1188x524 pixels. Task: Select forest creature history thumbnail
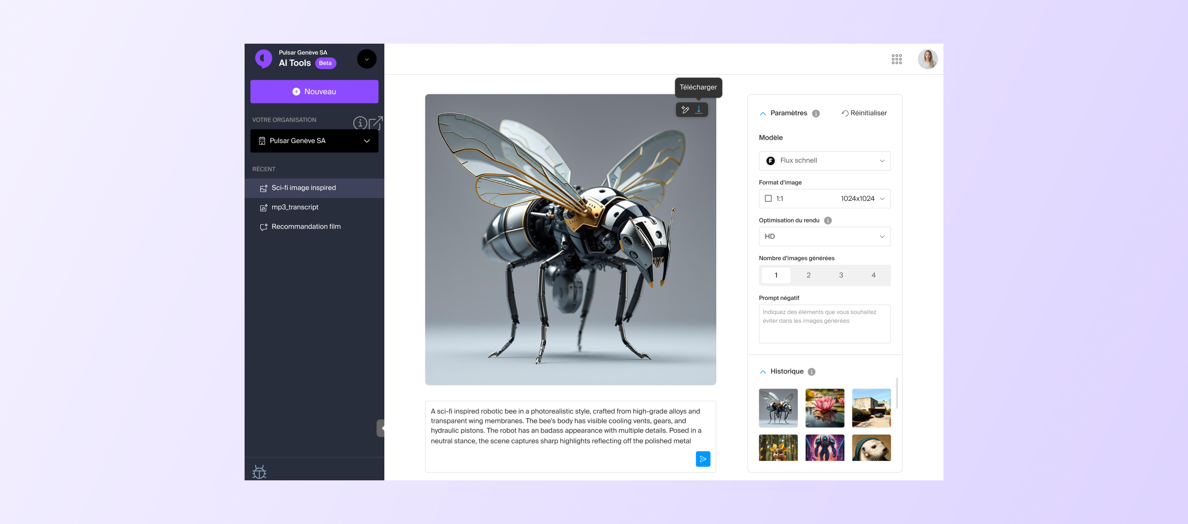(x=778, y=448)
